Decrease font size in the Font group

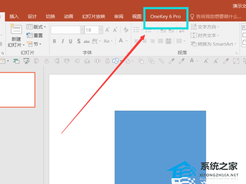pyautogui.click(x=115, y=30)
